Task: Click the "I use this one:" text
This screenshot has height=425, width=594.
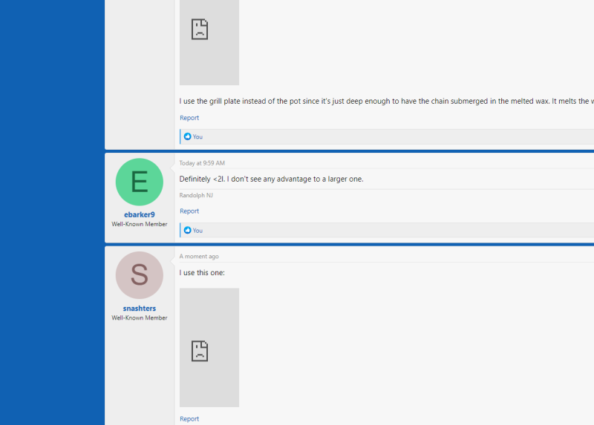Action: tap(202, 273)
